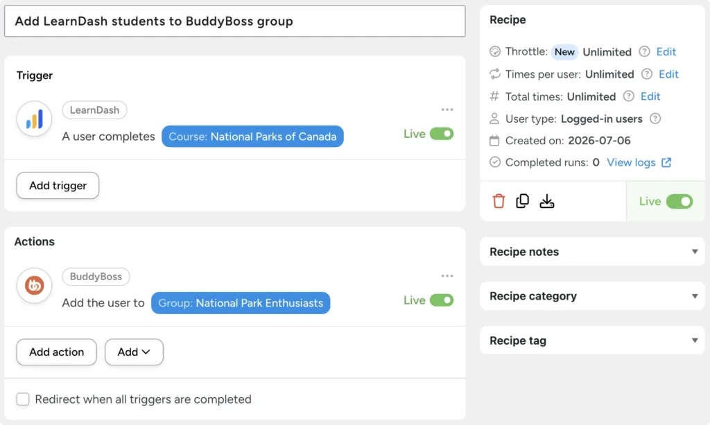Click the external link icon beside View logs
710x425 pixels.
(666, 162)
